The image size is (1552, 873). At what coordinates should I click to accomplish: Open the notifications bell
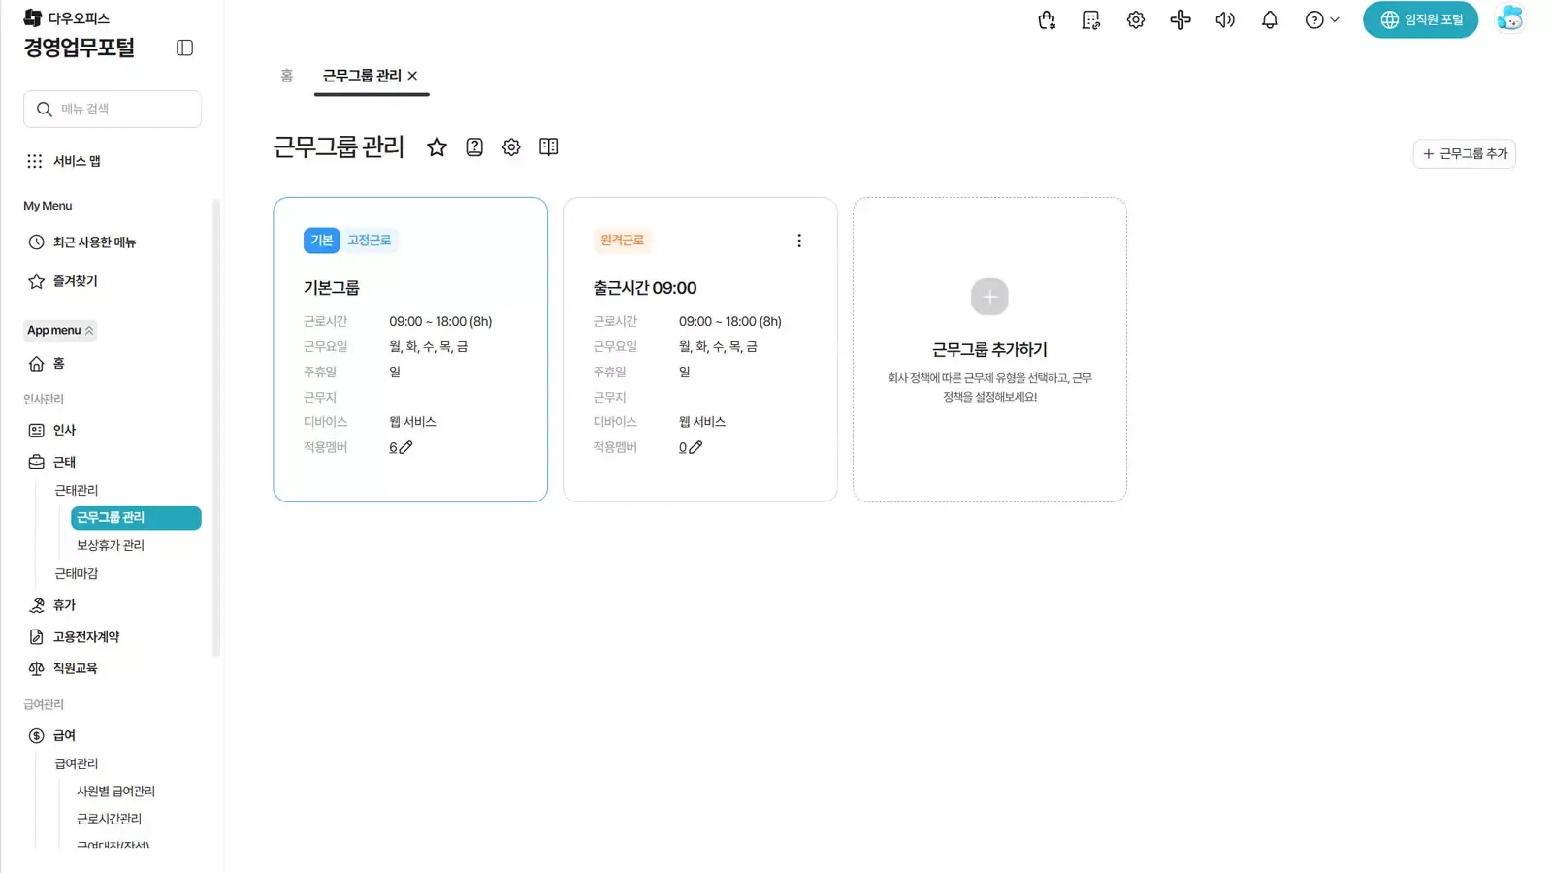[x=1270, y=19]
